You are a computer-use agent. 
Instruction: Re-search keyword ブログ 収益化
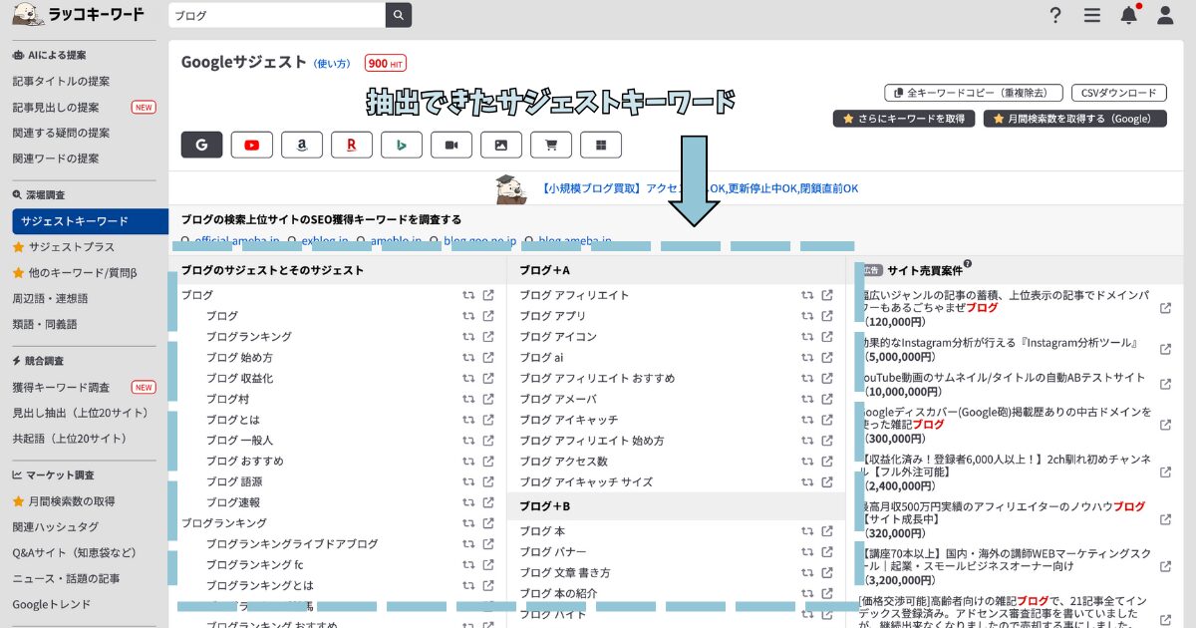[468, 378]
